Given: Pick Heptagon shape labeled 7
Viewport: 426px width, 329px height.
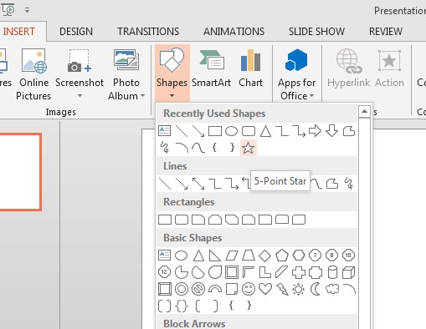Looking at the screenshot, I should click(316, 256).
